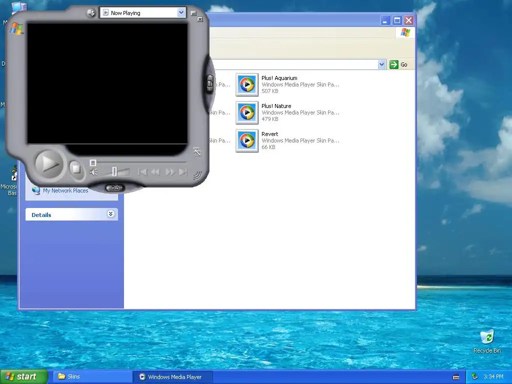
Task: Open the Now Playing dropdown arrow
Action: 181,12
